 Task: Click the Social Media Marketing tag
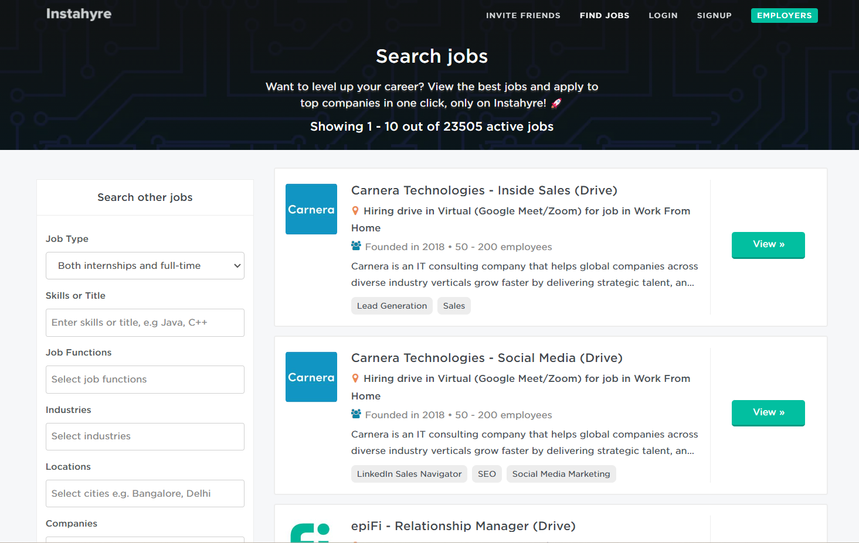(x=561, y=473)
